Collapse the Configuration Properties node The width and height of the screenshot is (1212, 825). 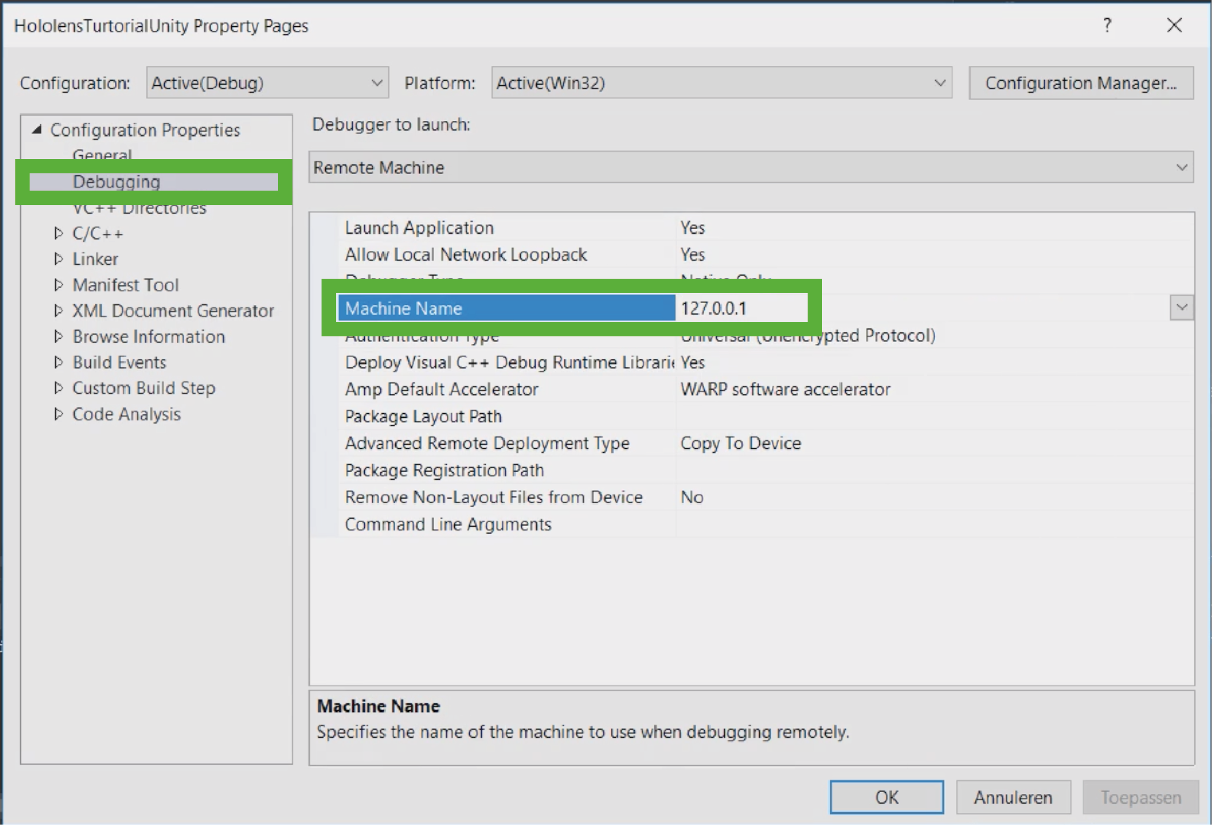pyautogui.click(x=37, y=130)
